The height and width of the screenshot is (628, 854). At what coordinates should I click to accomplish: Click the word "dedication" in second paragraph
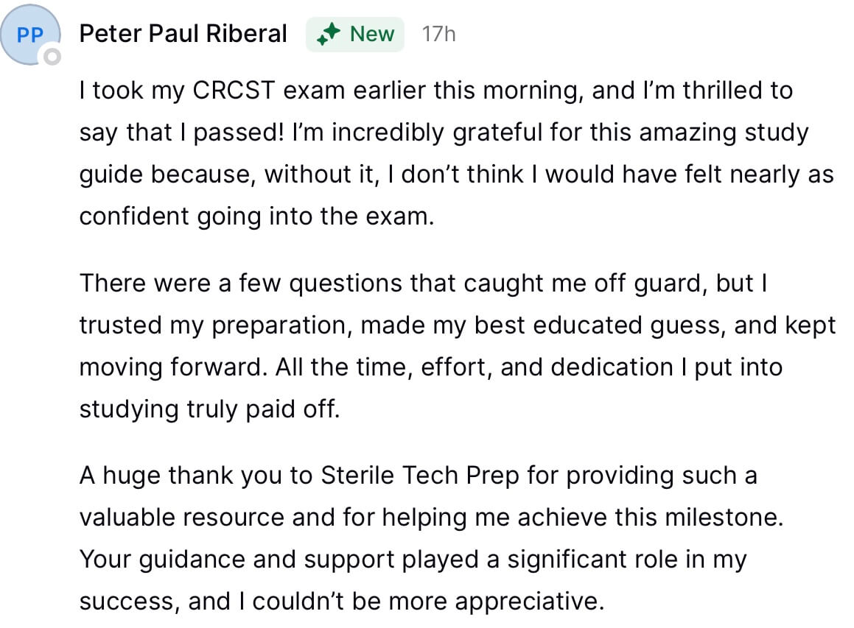coord(612,367)
